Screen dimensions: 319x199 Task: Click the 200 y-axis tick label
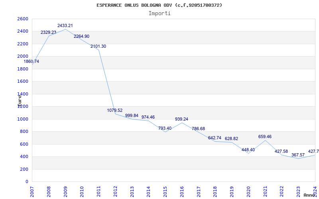pyautogui.click(x=24, y=169)
